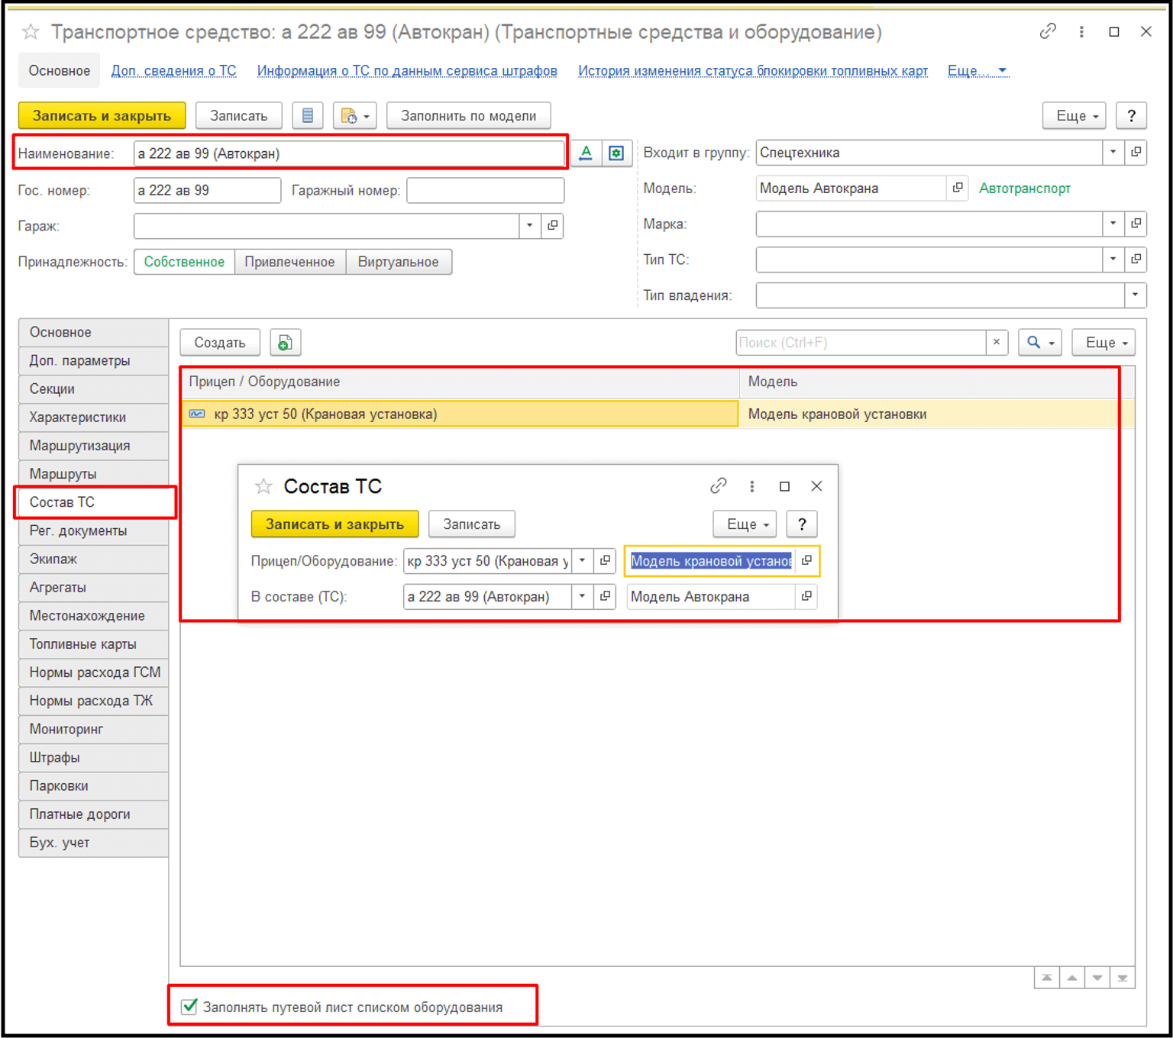Expand the Тип владения dropdown
Viewport: 1173px width, 1038px height.
[x=1135, y=295]
